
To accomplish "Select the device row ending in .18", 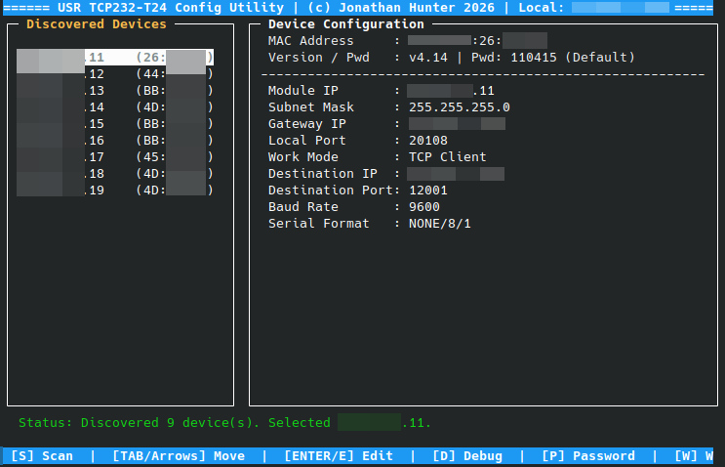I will pos(115,174).
